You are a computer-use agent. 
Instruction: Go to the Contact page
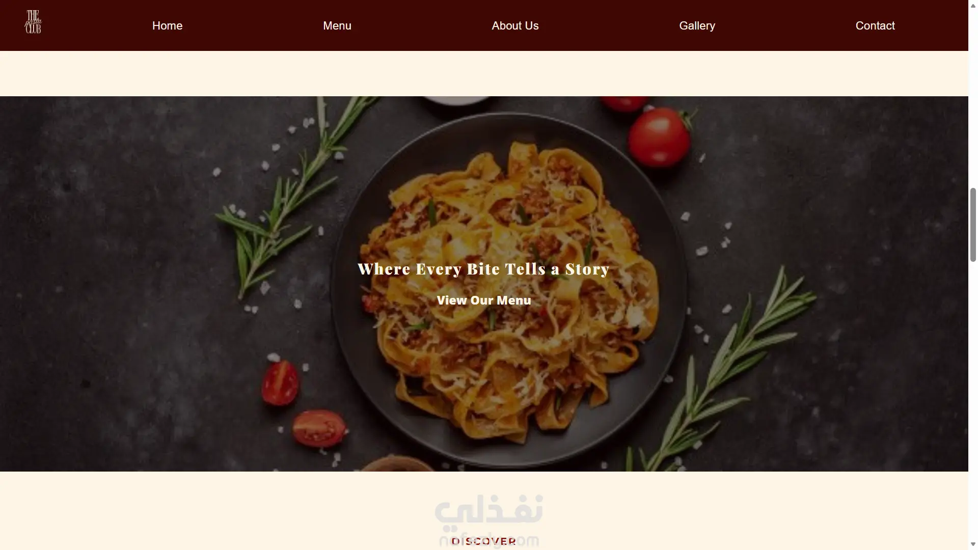click(875, 25)
